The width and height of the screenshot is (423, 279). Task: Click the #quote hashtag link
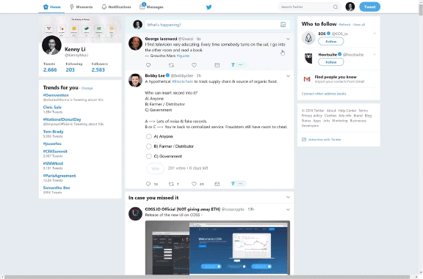click(183, 56)
